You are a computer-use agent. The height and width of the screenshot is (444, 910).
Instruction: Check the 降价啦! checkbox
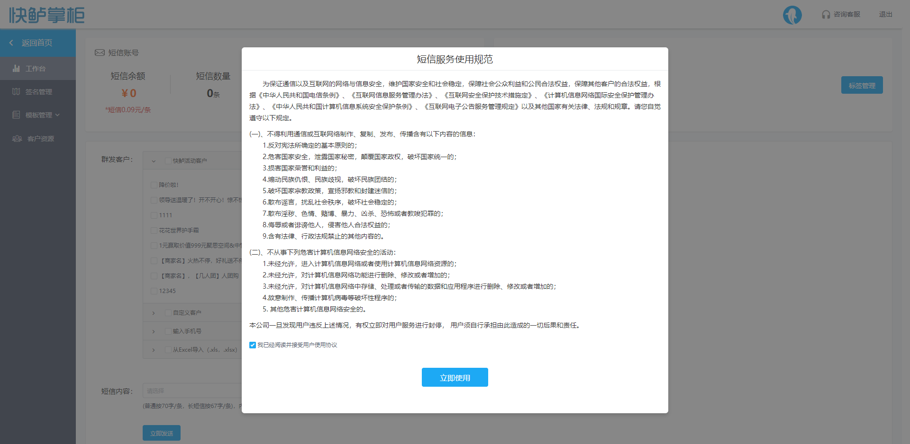pos(154,185)
